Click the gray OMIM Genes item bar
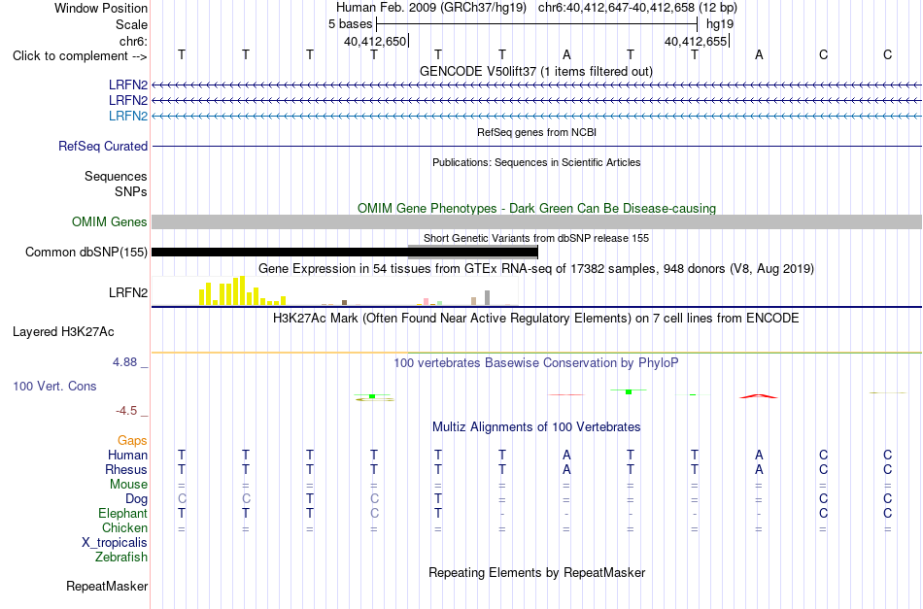 click(536, 221)
